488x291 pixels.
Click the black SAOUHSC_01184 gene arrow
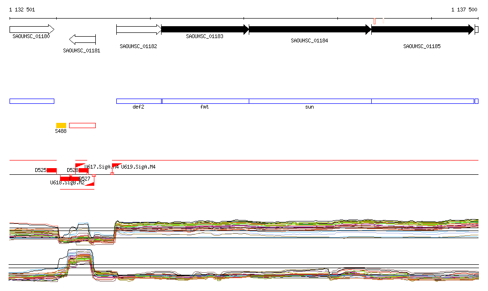point(310,30)
